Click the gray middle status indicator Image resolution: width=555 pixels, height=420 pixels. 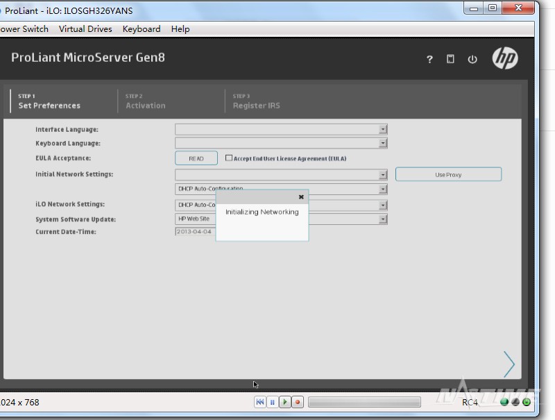(x=515, y=402)
